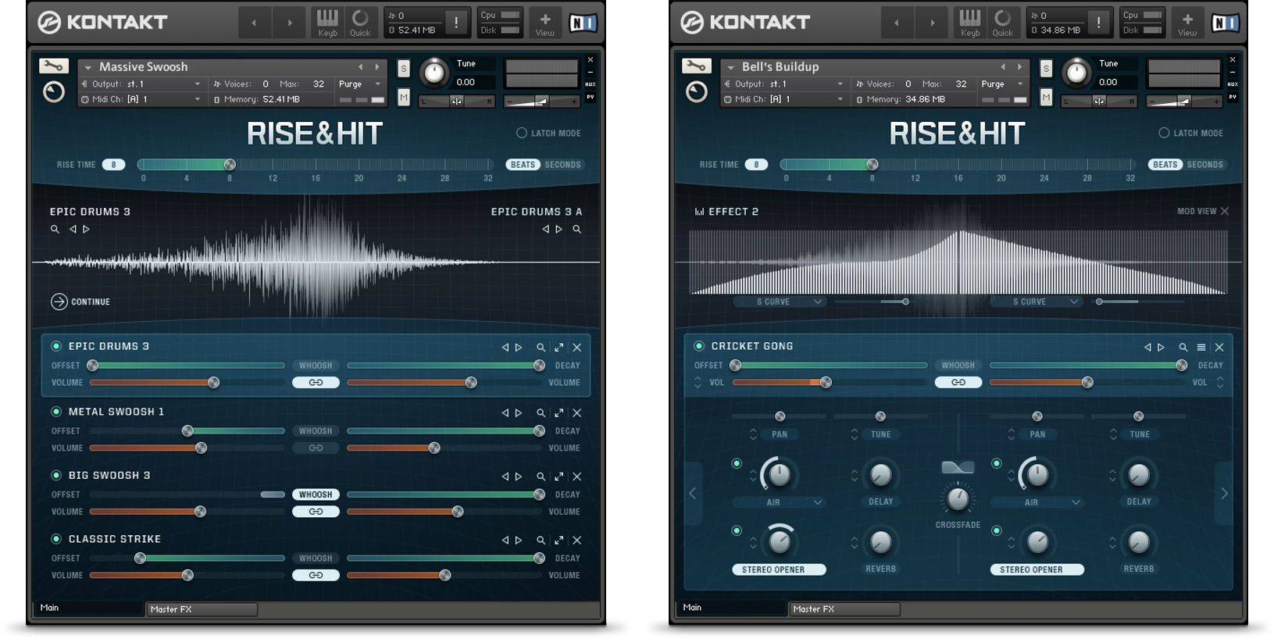Select previous sound for Classic Strike layer
The image size is (1274, 639).
click(505, 540)
